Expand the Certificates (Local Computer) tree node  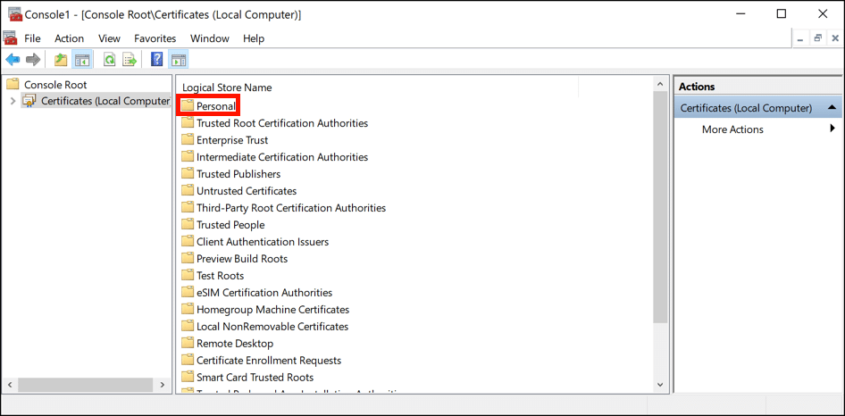pyautogui.click(x=12, y=101)
